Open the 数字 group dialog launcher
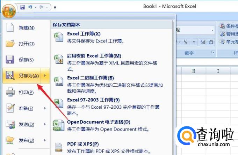The image size is (238, 155). coord(213,52)
